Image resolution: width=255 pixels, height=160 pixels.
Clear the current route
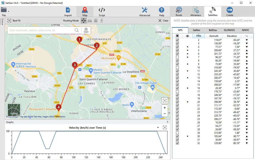coord(163,20)
